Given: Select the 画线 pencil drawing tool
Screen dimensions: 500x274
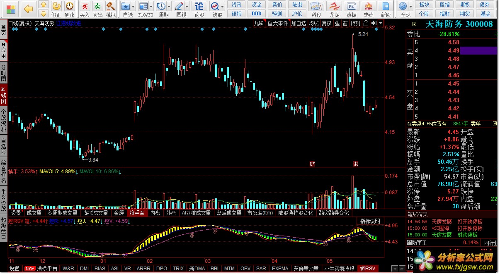Looking at the screenshot, I should coord(179,6).
